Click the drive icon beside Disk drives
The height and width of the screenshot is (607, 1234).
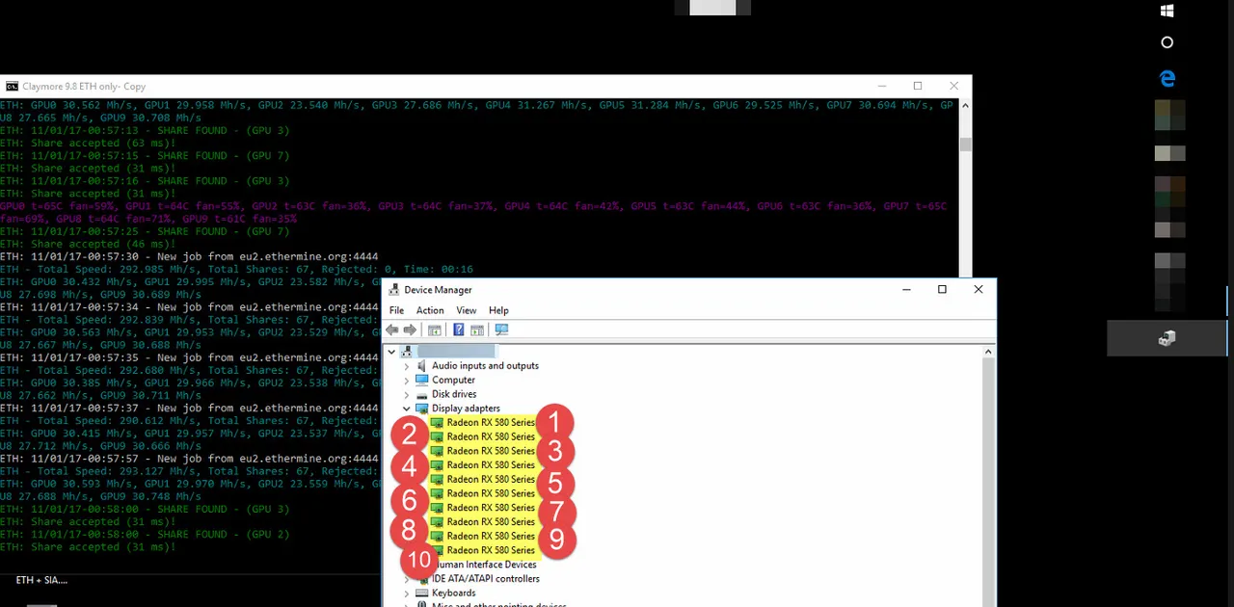421,394
